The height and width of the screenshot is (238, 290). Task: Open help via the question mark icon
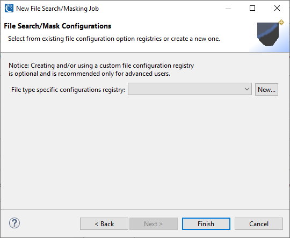15,223
